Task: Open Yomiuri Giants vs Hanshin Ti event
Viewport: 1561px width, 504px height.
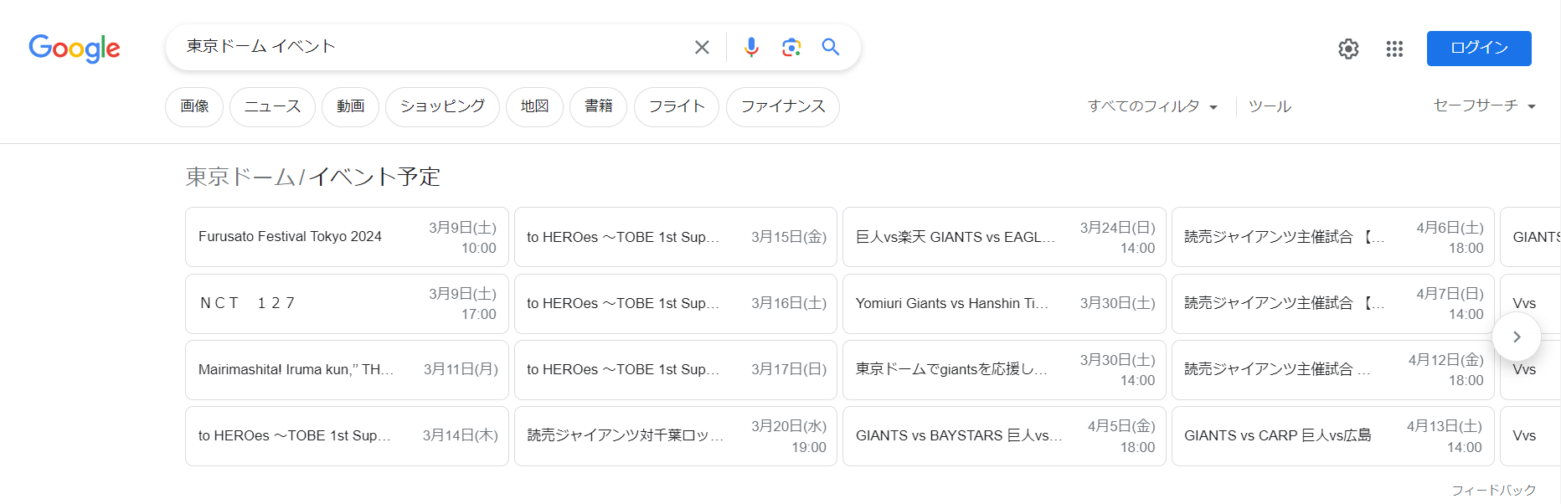Action: [x=1004, y=303]
